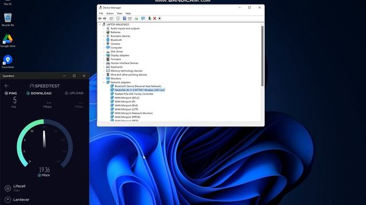Image resolution: width=366 pixels, height=205 pixels.
Task: Select Mice and other pointing devices
Action: [x=129, y=75]
